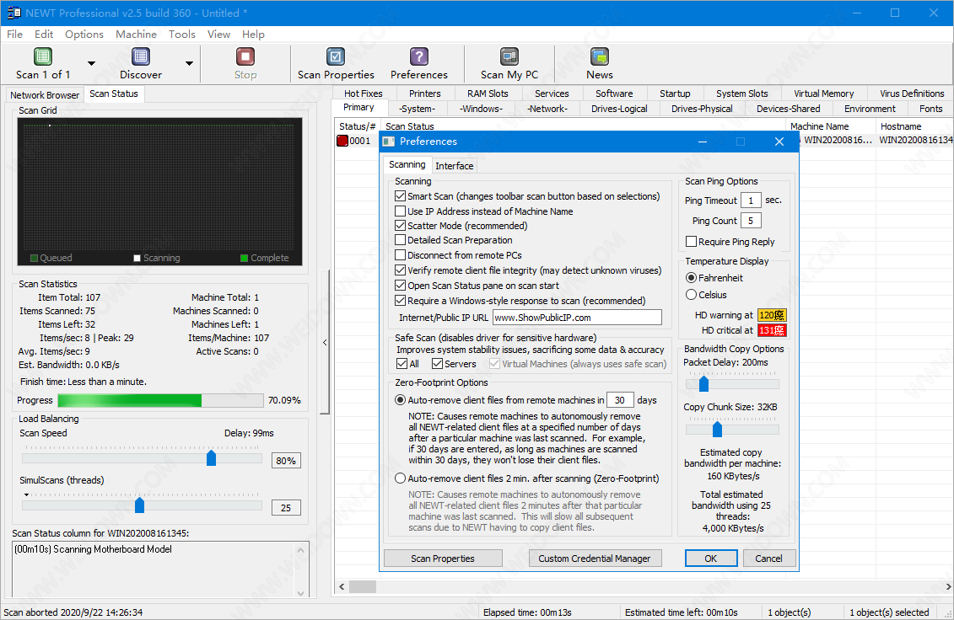Enable Detailed Scan Preparation
The height and width of the screenshot is (620, 954).
(x=401, y=240)
